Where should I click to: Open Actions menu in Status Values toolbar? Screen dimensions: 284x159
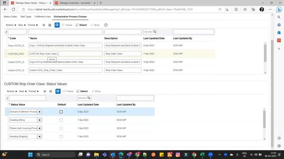click(x=12, y=91)
